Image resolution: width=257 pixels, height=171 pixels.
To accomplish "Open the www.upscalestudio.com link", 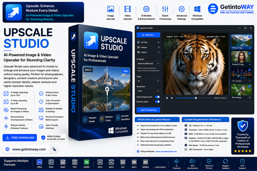I will point(166,151).
